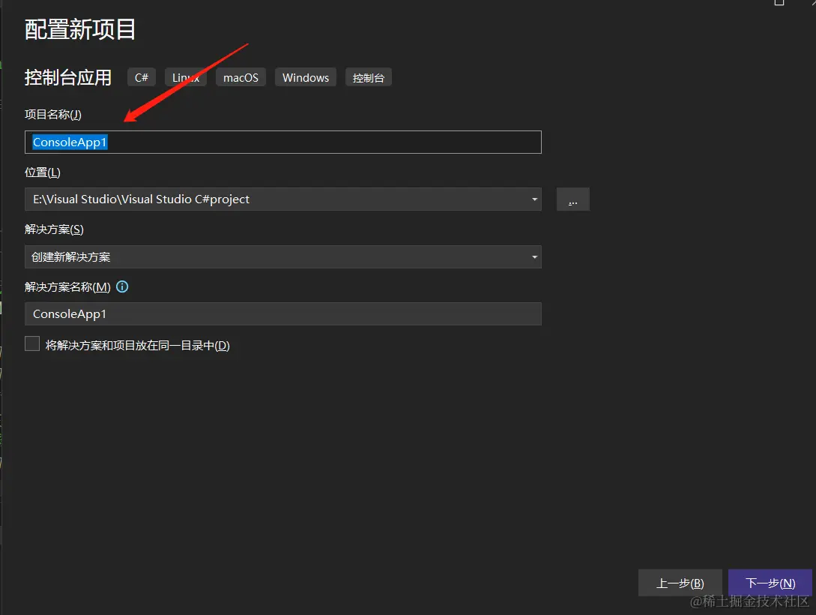Image resolution: width=816 pixels, height=615 pixels.
Task: Click the project name ConsoleApp1 field
Action: coord(283,142)
